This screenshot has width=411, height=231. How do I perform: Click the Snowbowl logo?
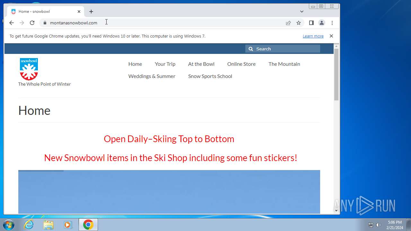[29, 69]
